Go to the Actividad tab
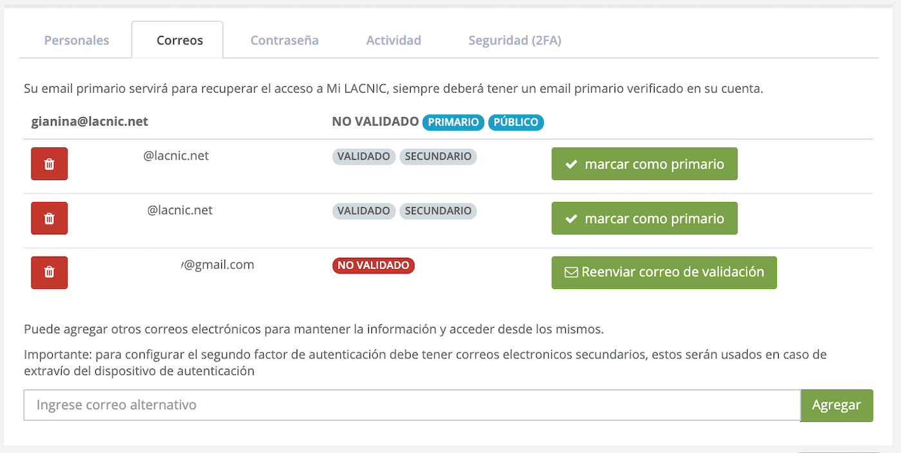The image size is (901, 453). point(394,41)
